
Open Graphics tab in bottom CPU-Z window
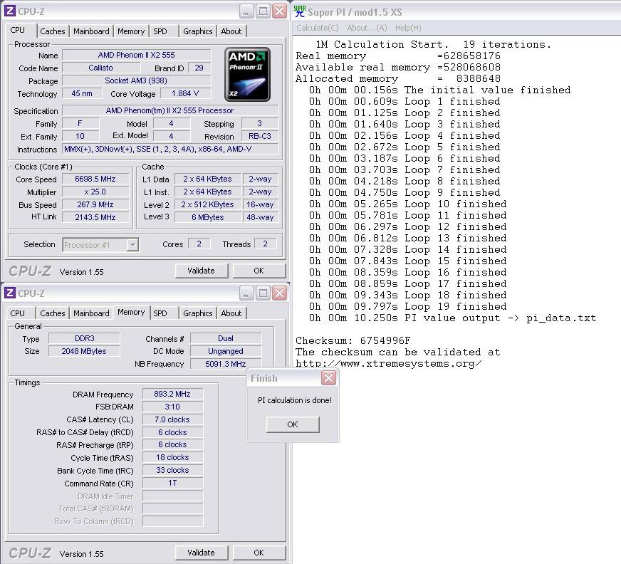point(198,313)
